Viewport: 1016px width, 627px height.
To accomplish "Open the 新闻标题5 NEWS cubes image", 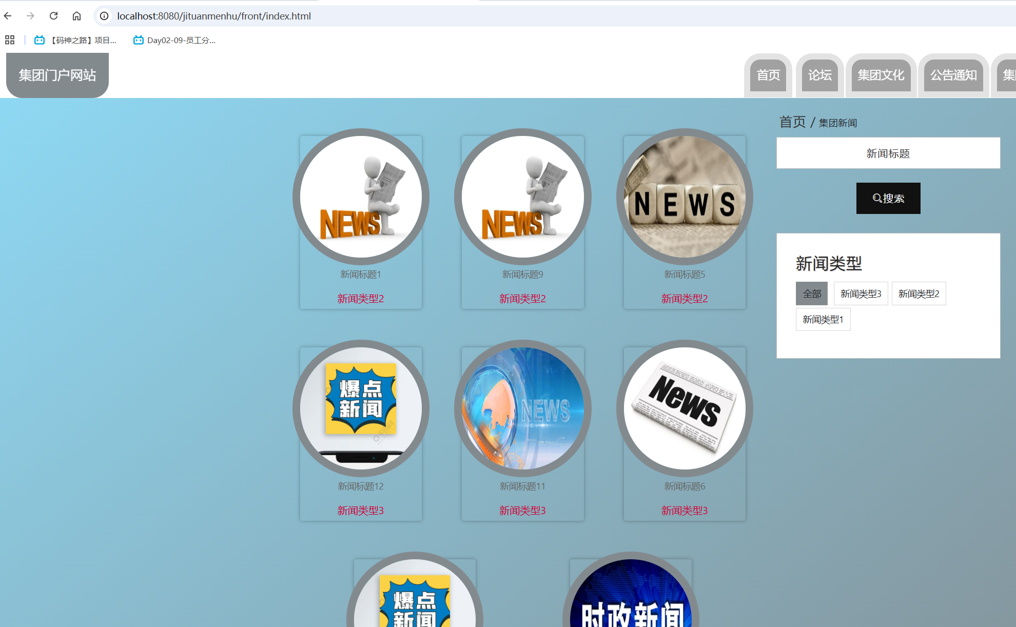I will [685, 197].
